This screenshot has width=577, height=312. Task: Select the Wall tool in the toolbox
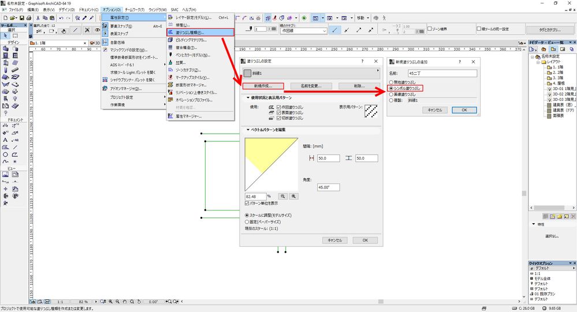tap(6, 48)
